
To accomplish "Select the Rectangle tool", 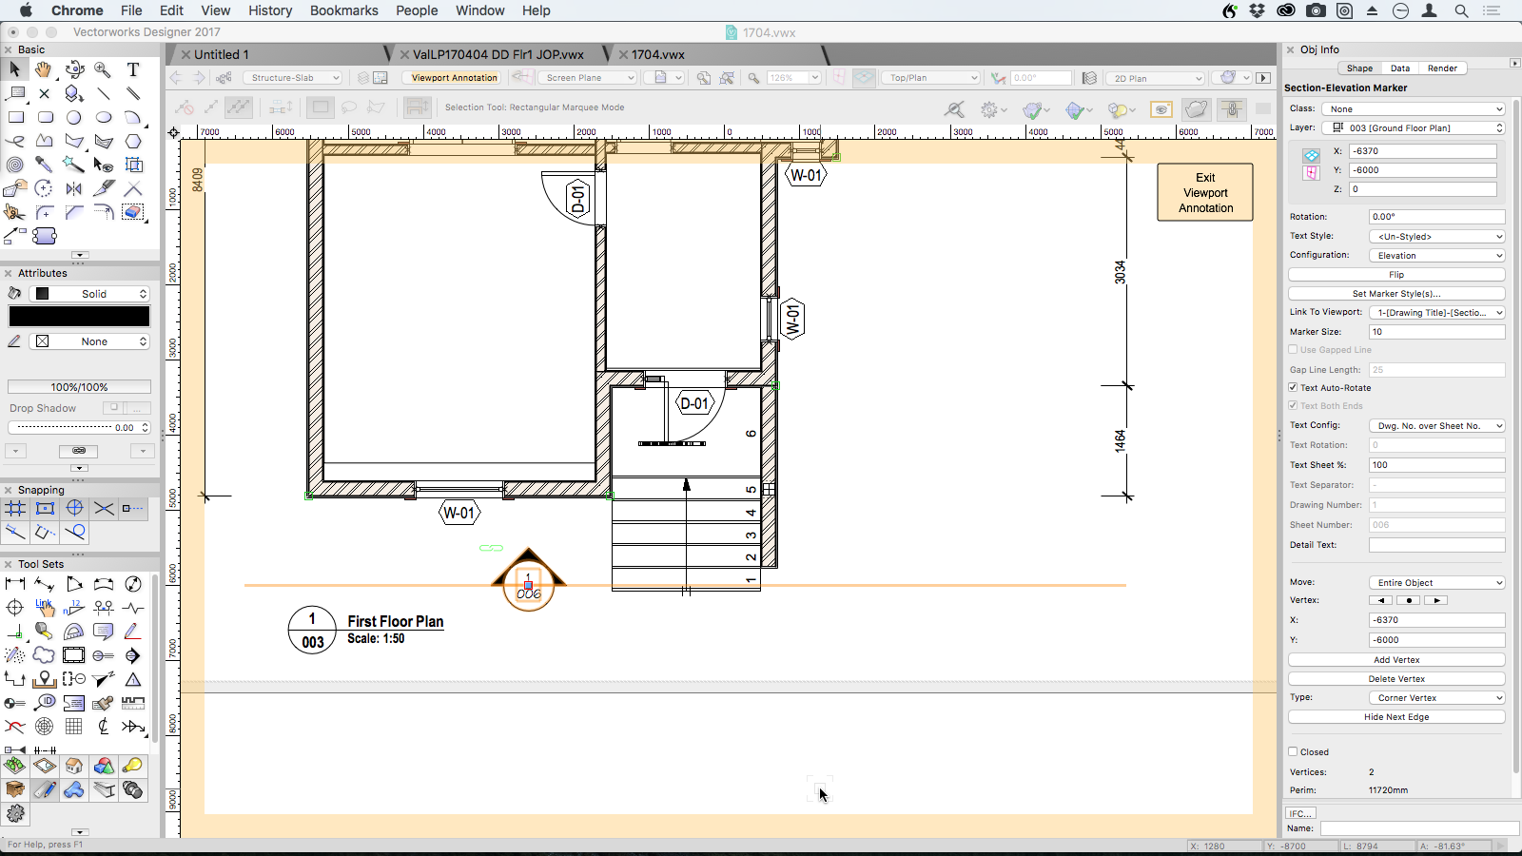I will [x=15, y=117].
